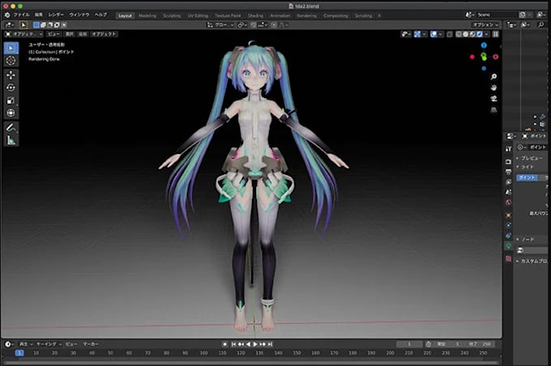Click the Blender logo menu icon
The height and width of the screenshot is (366, 551).
pyautogui.click(x=7, y=15)
